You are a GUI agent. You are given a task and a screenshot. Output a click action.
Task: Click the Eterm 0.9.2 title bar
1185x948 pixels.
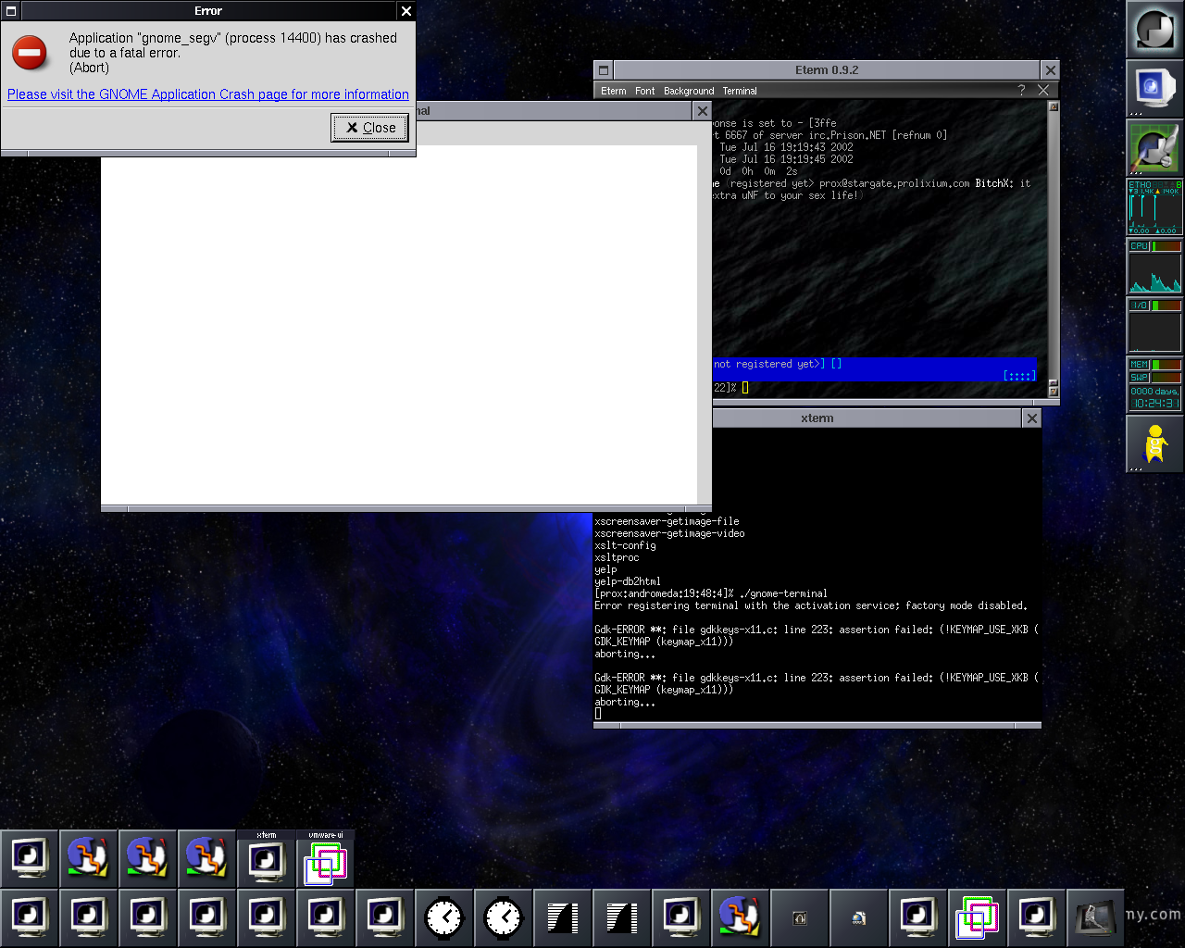(x=827, y=70)
